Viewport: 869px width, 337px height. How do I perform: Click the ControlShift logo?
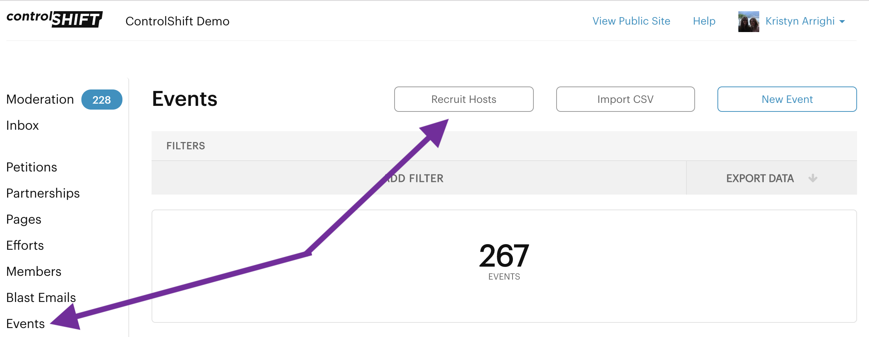click(x=54, y=19)
